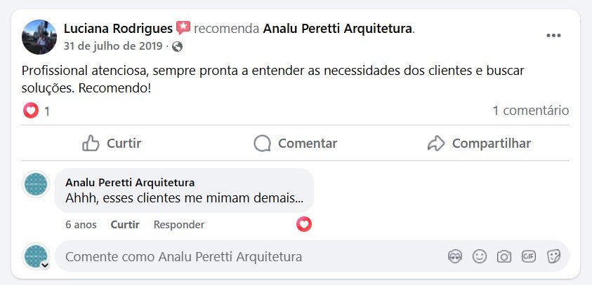Insert a GIF in the comment
The height and width of the screenshot is (285, 592).
[x=529, y=257]
